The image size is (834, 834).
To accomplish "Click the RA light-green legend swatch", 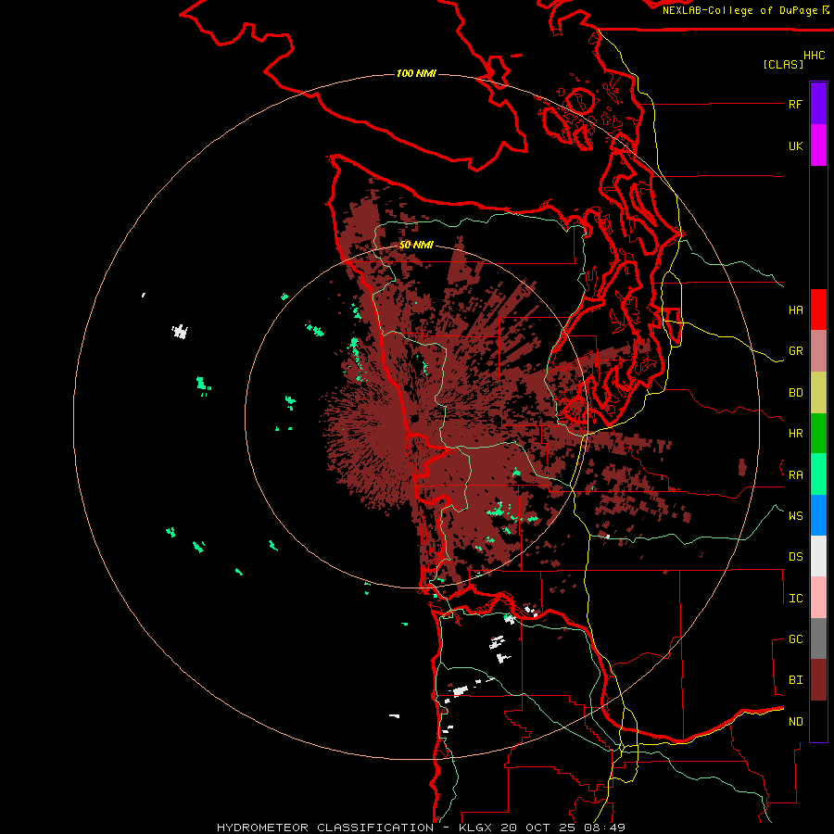I will tap(818, 474).
